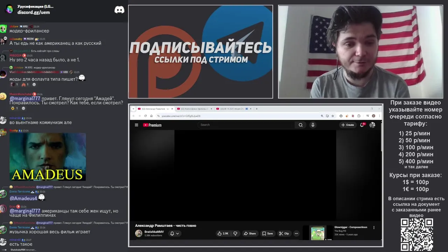Click the 'во вьентнаме коммунизм але' message
This screenshot has width=448, height=252.
(41, 122)
